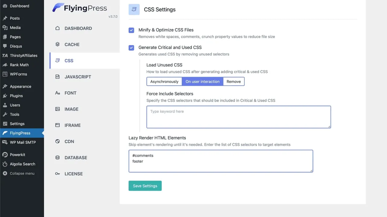Image resolution: width=387 pixels, height=217 pixels.
Task: Open WordPress Posts menu
Action: 22,18
